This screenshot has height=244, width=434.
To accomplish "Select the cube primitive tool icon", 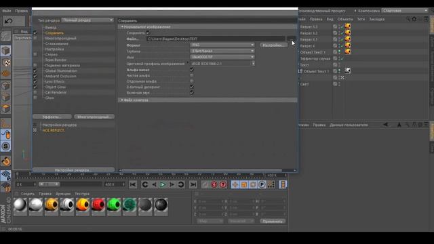I will tap(5, 51).
